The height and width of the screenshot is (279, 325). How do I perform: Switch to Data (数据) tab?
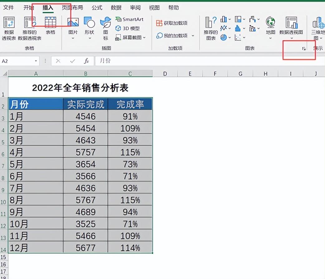click(x=116, y=8)
